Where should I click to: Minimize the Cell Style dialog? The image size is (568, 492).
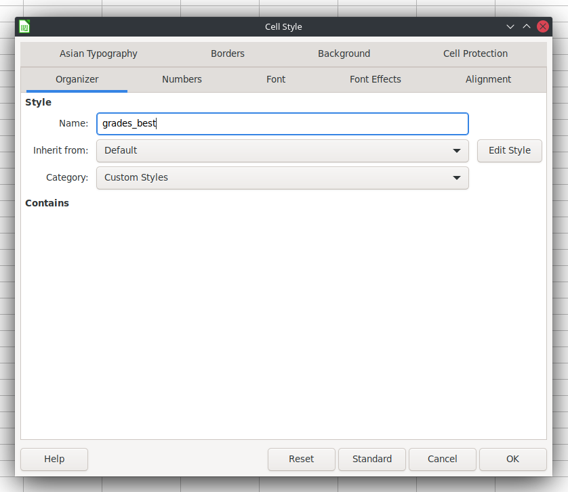pyautogui.click(x=510, y=27)
